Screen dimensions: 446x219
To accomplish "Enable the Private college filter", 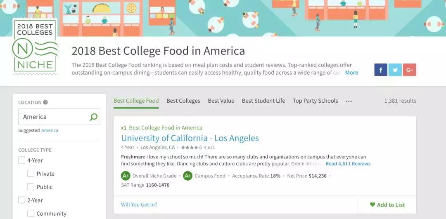I will (31, 174).
